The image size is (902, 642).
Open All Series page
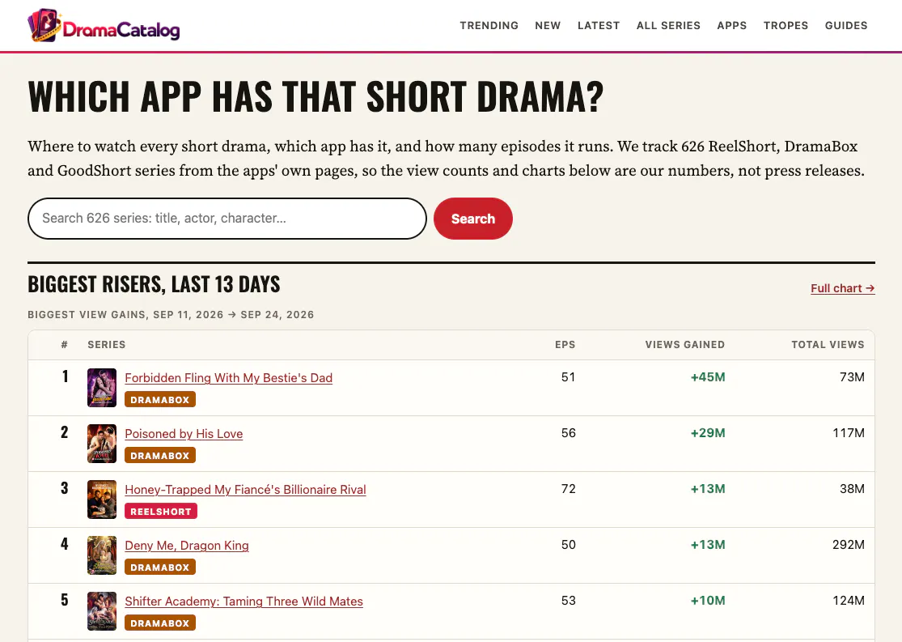coord(668,25)
